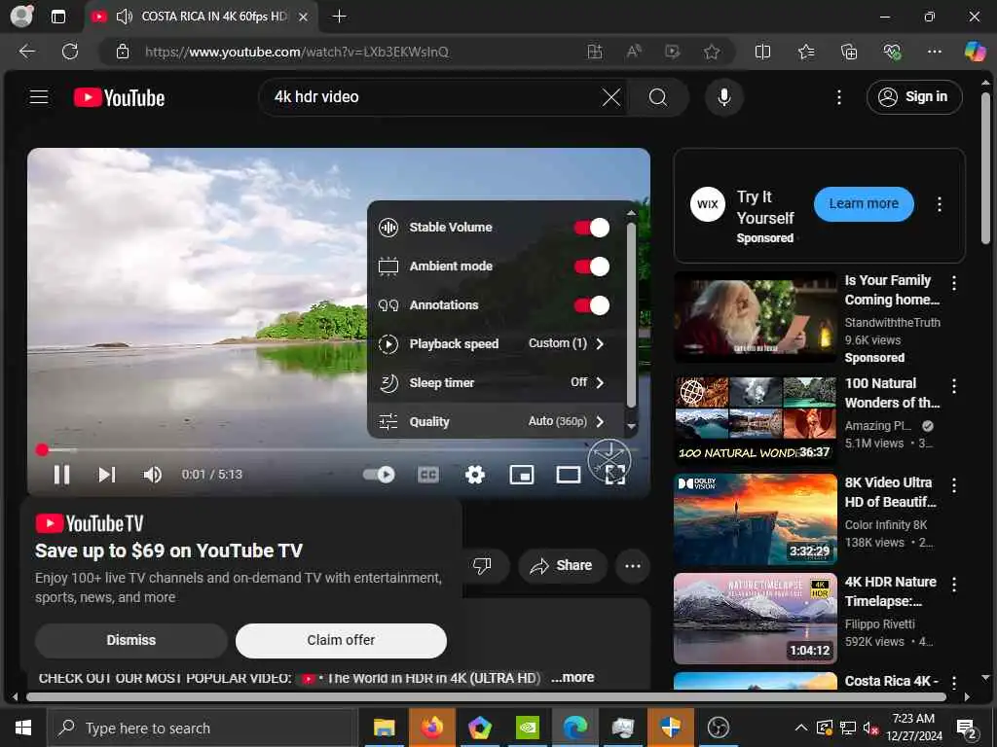Open Playback speed submenu
This screenshot has width=997, height=747.
coord(496,343)
